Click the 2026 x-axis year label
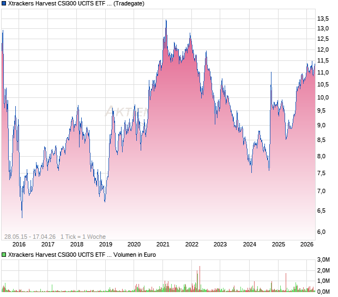Image resolution: width=338 pixels, height=297 pixels. click(x=307, y=245)
